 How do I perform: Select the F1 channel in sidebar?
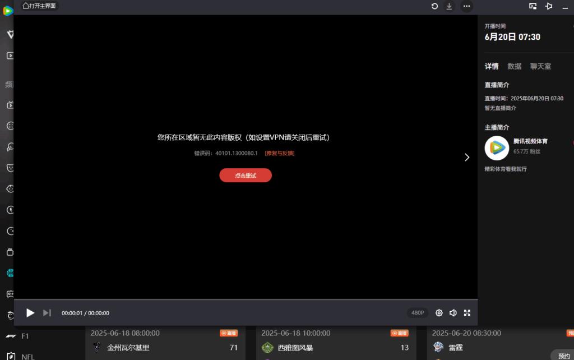[x=25, y=336]
